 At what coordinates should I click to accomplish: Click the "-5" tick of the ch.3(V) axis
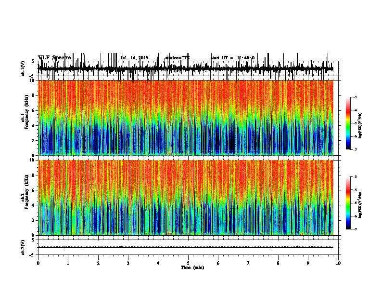(32, 255)
